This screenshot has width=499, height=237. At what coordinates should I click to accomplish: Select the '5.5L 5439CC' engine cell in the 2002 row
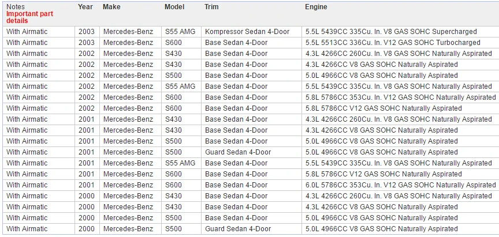tap(399, 86)
